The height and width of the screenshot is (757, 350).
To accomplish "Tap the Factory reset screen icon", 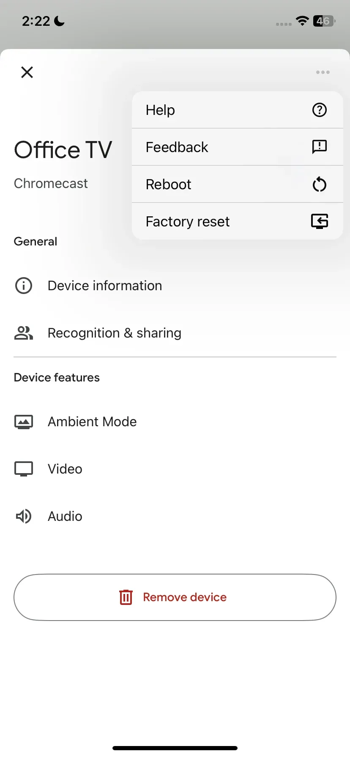I will (320, 221).
